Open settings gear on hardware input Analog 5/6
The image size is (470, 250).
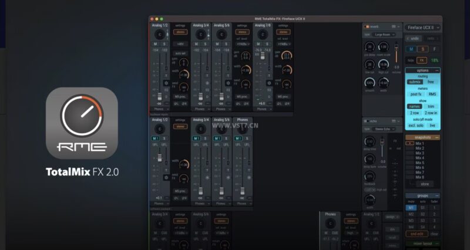[x=228, y=83]
